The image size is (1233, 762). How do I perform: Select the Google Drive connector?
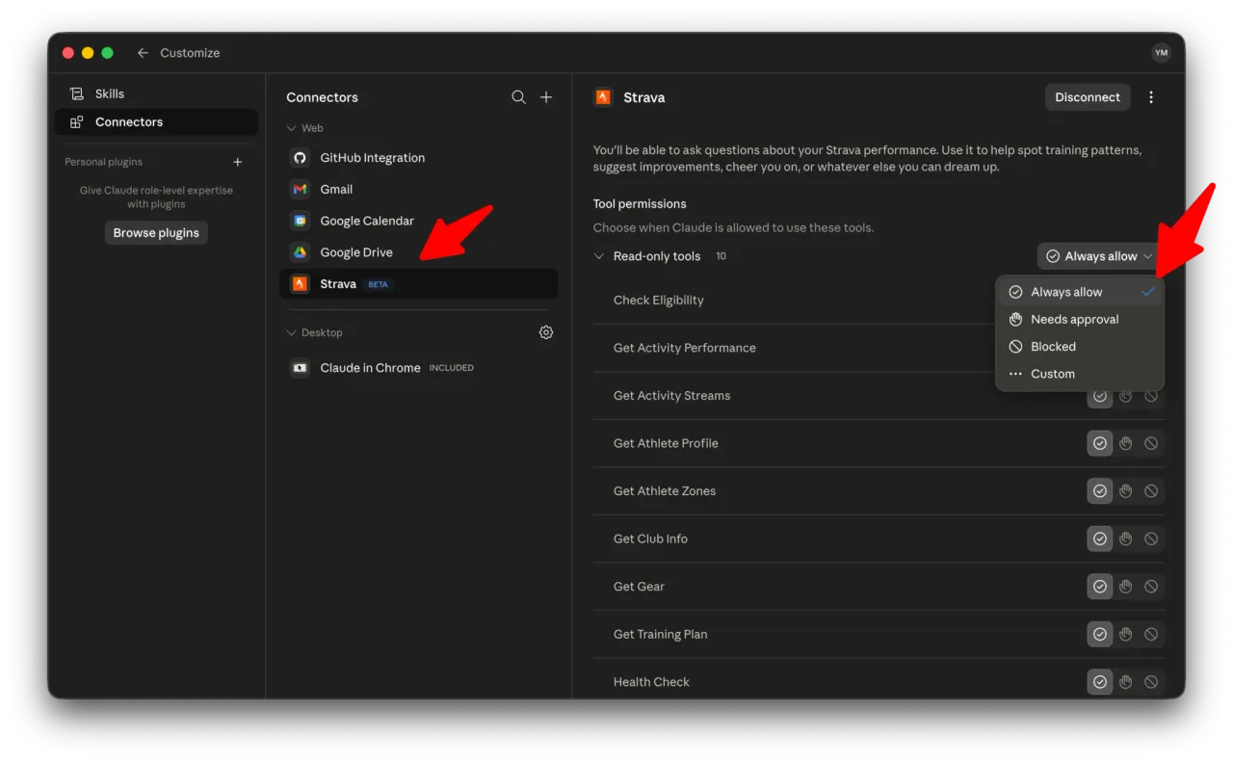point(419,252)
